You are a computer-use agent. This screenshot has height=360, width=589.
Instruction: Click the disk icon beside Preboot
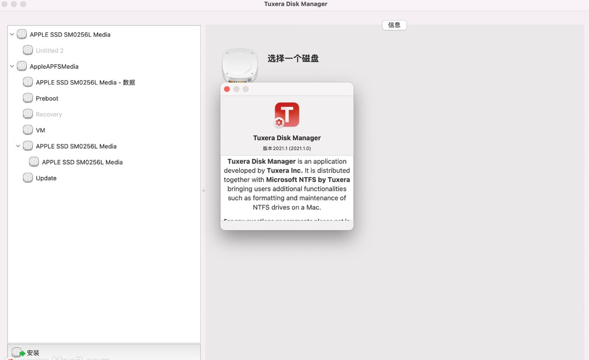(28, 98)
